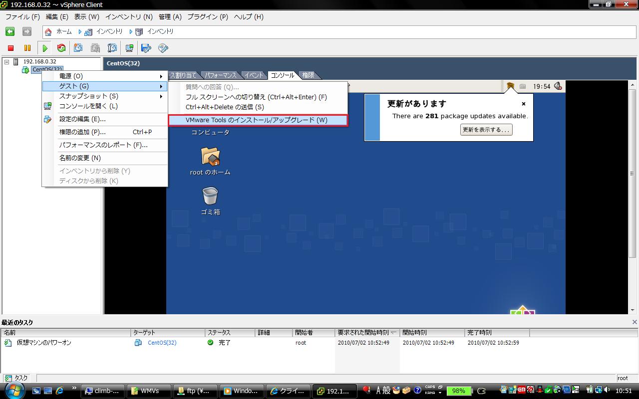Click the CentOS(32) virtual machine icon in tree
Image resolution: width=639 pixels, height=399 pixels.
point(25,70)
